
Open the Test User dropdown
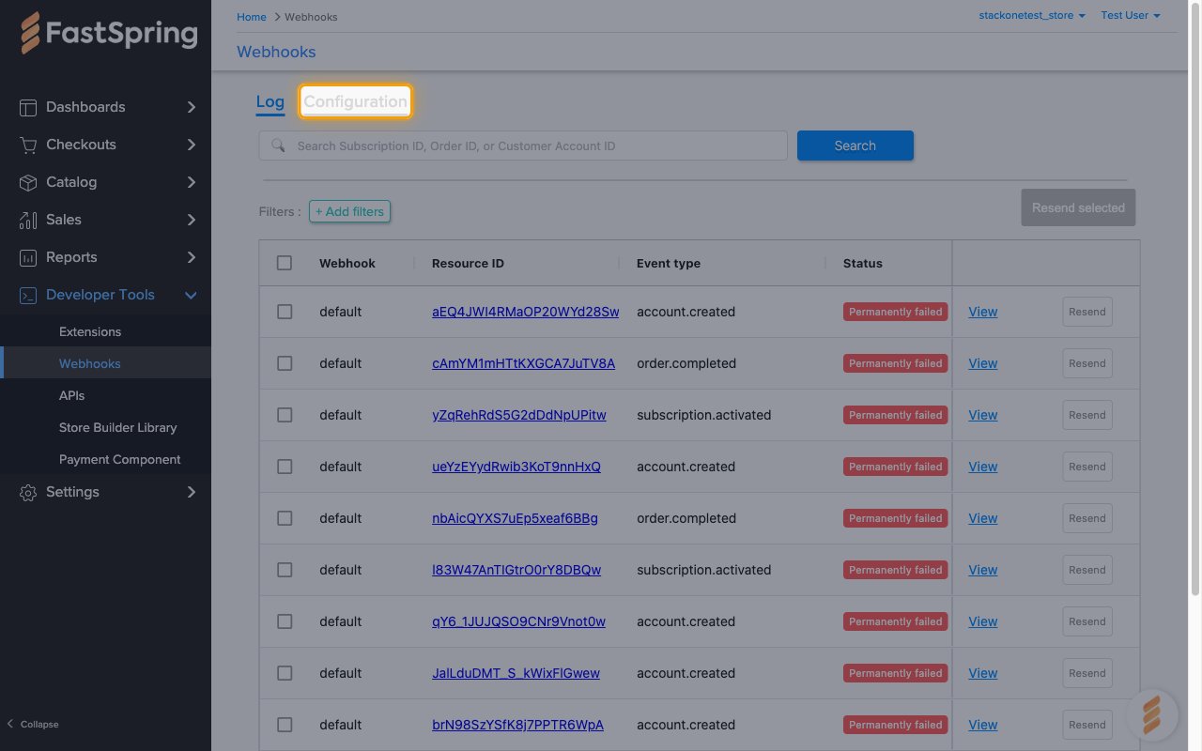[1131, 16]
